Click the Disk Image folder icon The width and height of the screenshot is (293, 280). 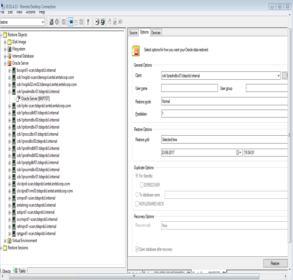click(9, 42)
